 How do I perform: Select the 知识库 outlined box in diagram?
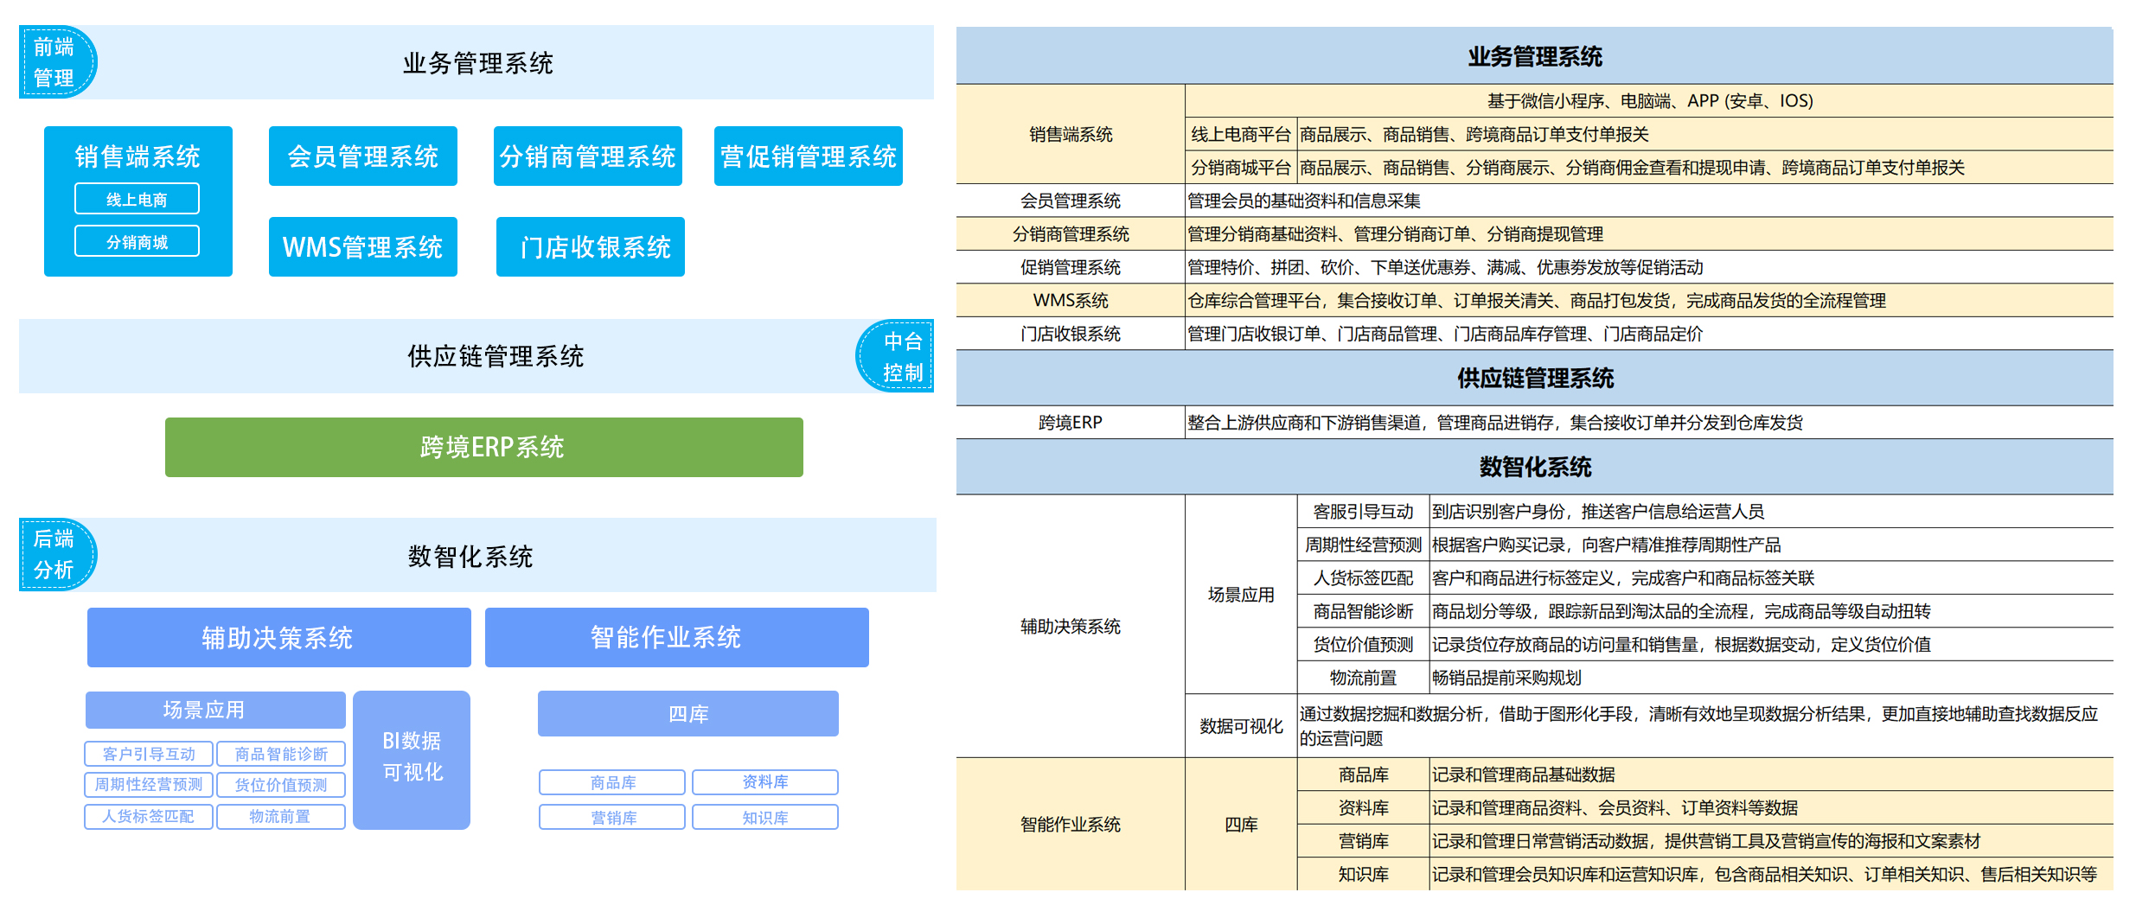tap(764, 817)
